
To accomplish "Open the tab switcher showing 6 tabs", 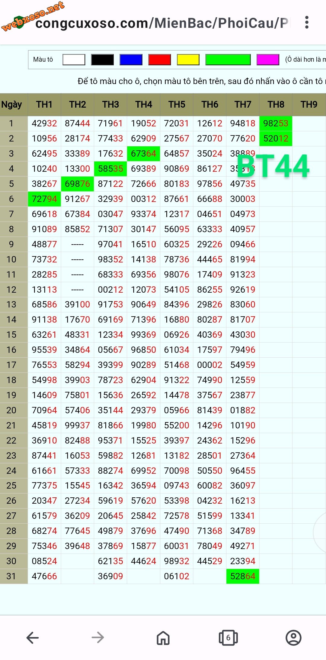I will pos(228,638).
